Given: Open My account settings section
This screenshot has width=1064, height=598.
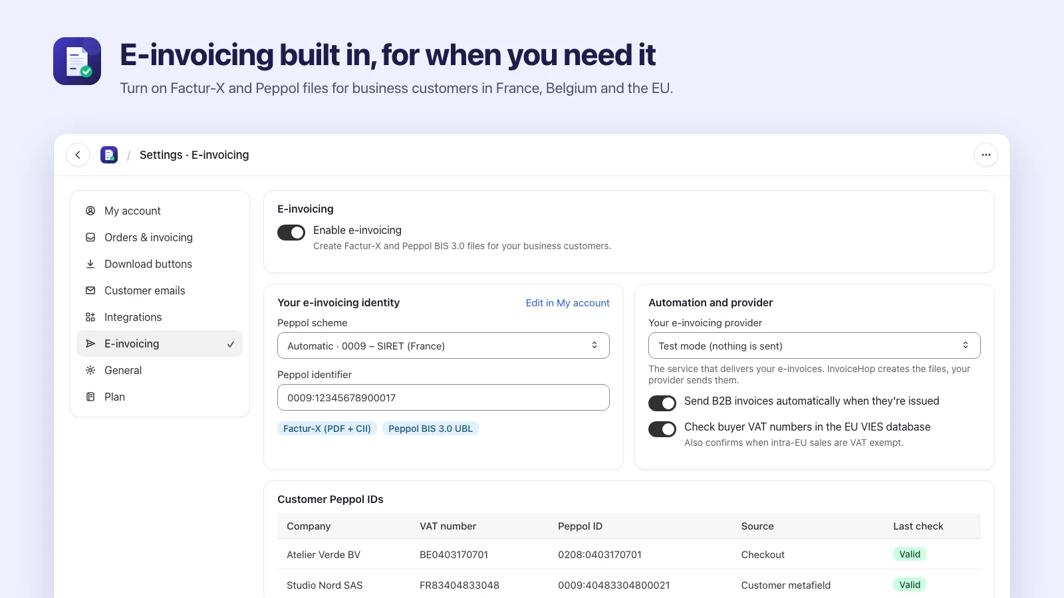Looking at the screenshot, I should coord(160,211).
